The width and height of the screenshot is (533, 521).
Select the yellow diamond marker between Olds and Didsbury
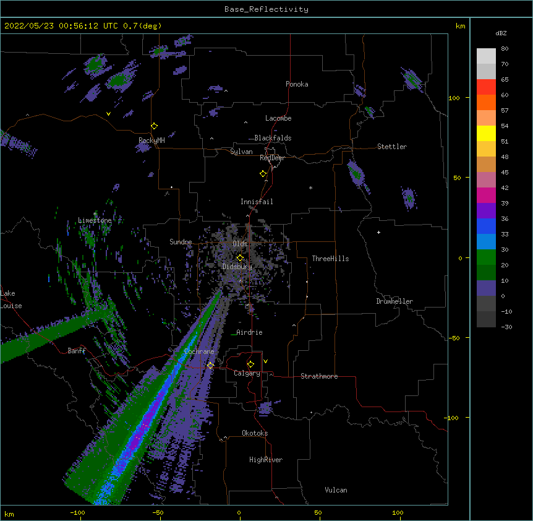click(x=240, y=258)
